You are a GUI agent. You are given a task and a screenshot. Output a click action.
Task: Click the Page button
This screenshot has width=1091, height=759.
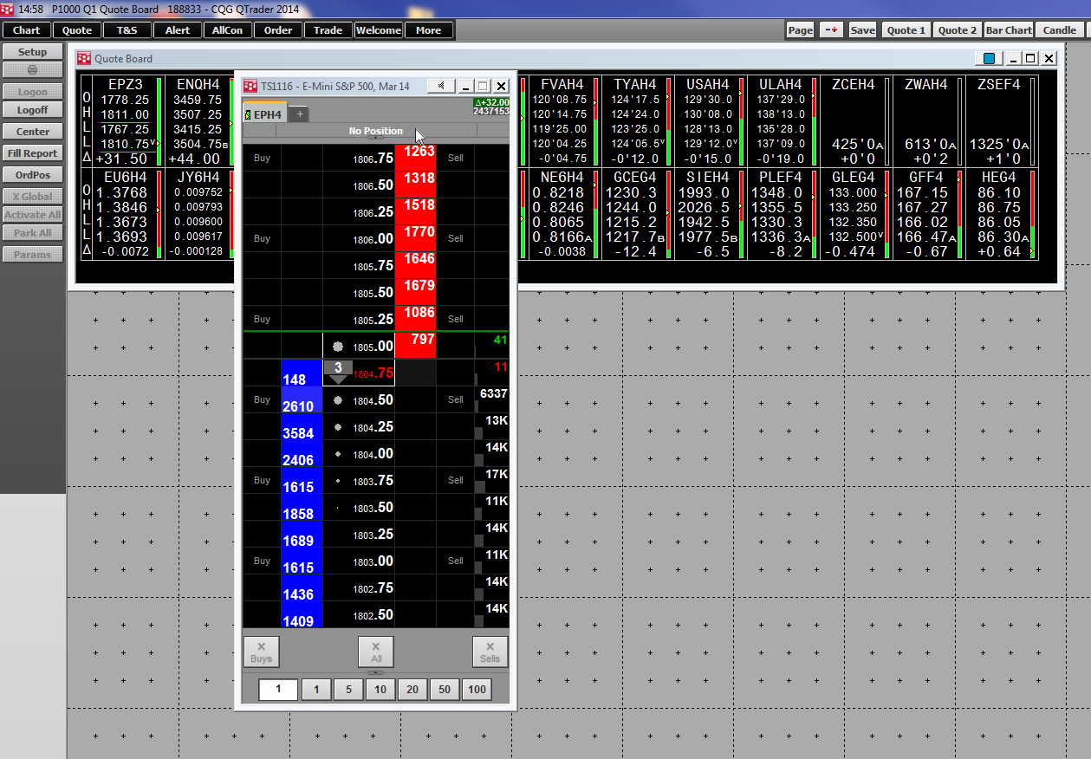(801, 29)
